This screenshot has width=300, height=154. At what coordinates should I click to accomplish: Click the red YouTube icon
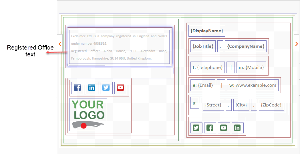(x=120, y=88)
